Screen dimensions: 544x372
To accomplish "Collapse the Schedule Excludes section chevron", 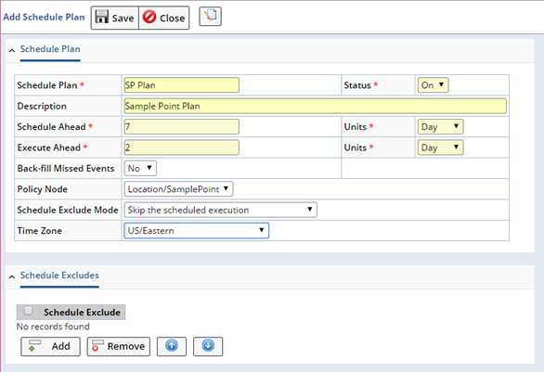I will [x=12, y=276].
